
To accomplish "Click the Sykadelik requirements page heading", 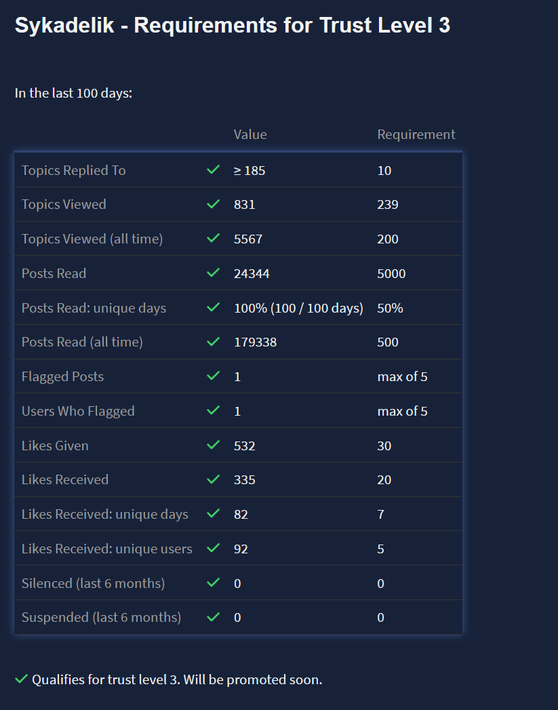I will (x=232, y=26).
